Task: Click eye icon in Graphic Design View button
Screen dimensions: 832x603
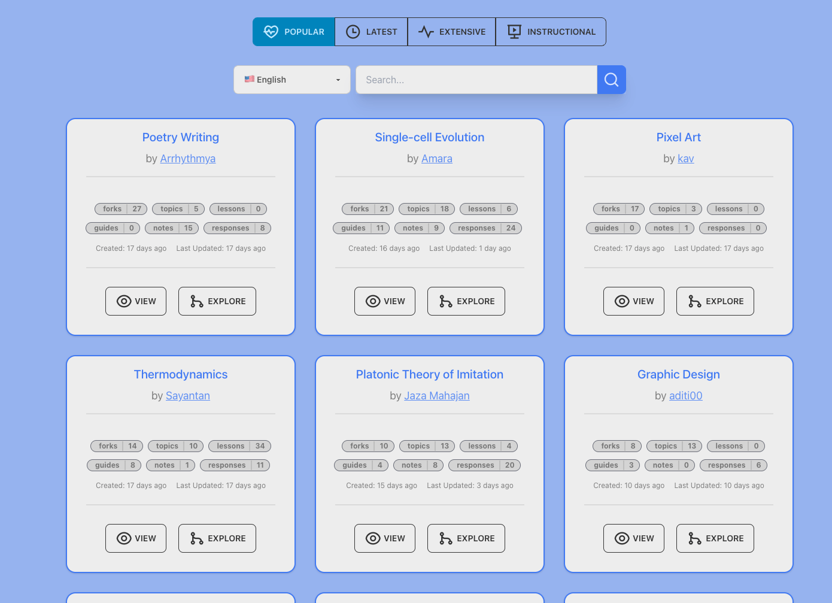Action: (x=622, y=538)
